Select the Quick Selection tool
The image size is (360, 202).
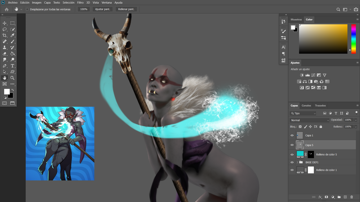click(12, 29)
